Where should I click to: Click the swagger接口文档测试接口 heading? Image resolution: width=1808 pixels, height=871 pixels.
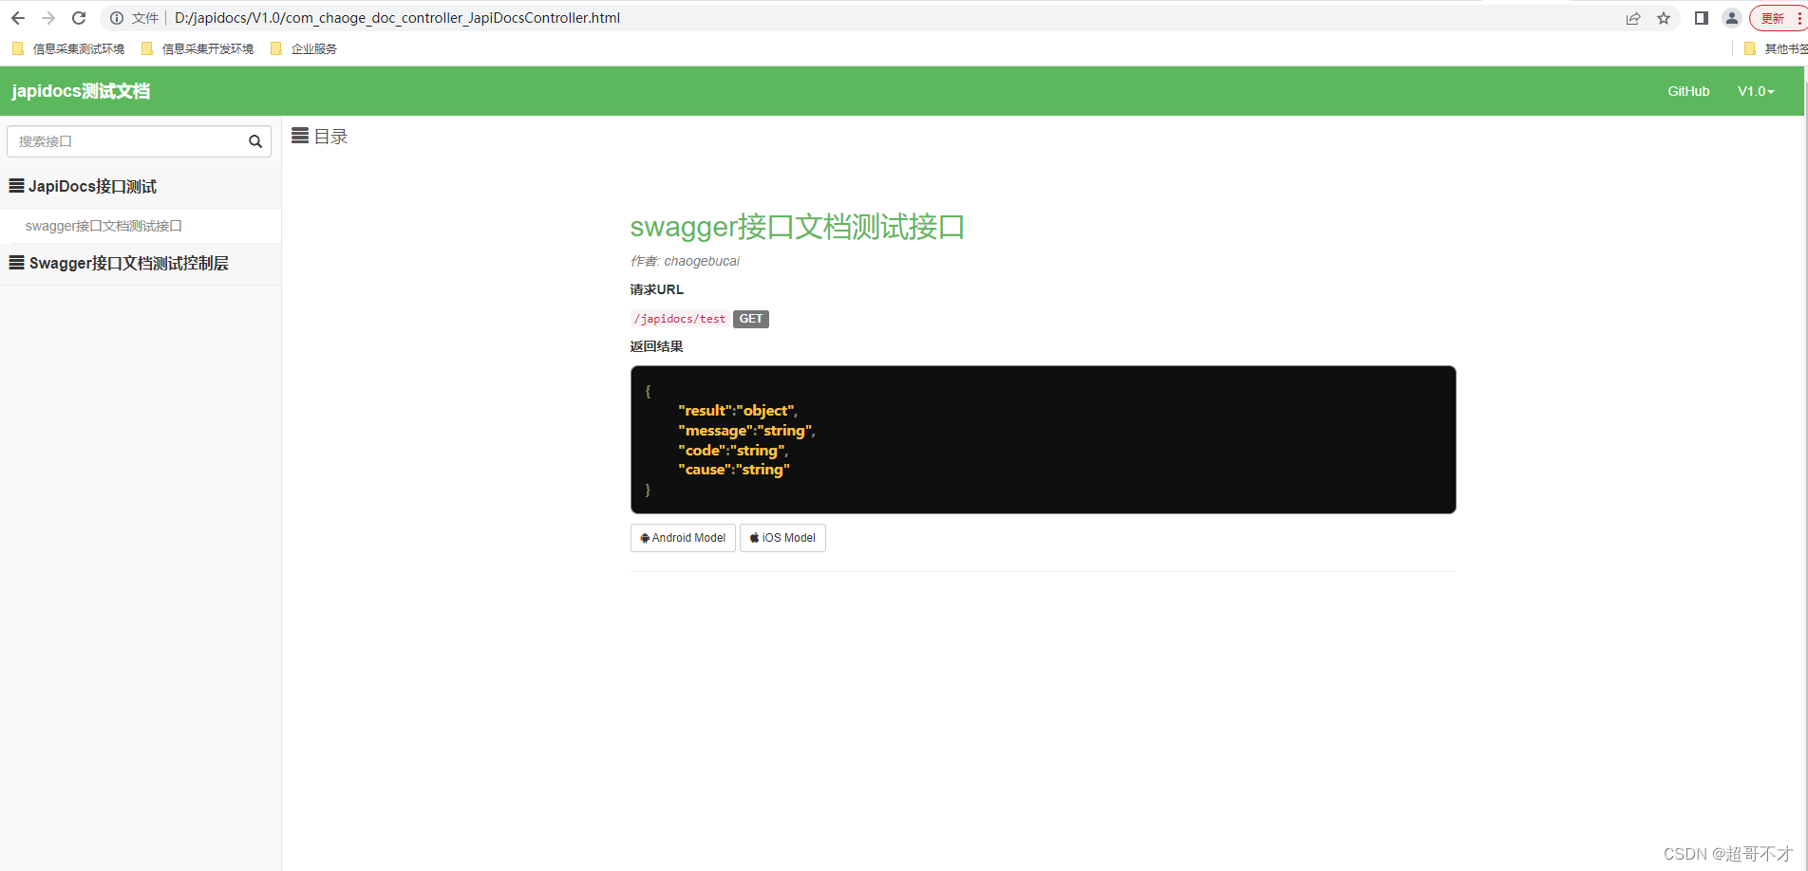point(798,227)
